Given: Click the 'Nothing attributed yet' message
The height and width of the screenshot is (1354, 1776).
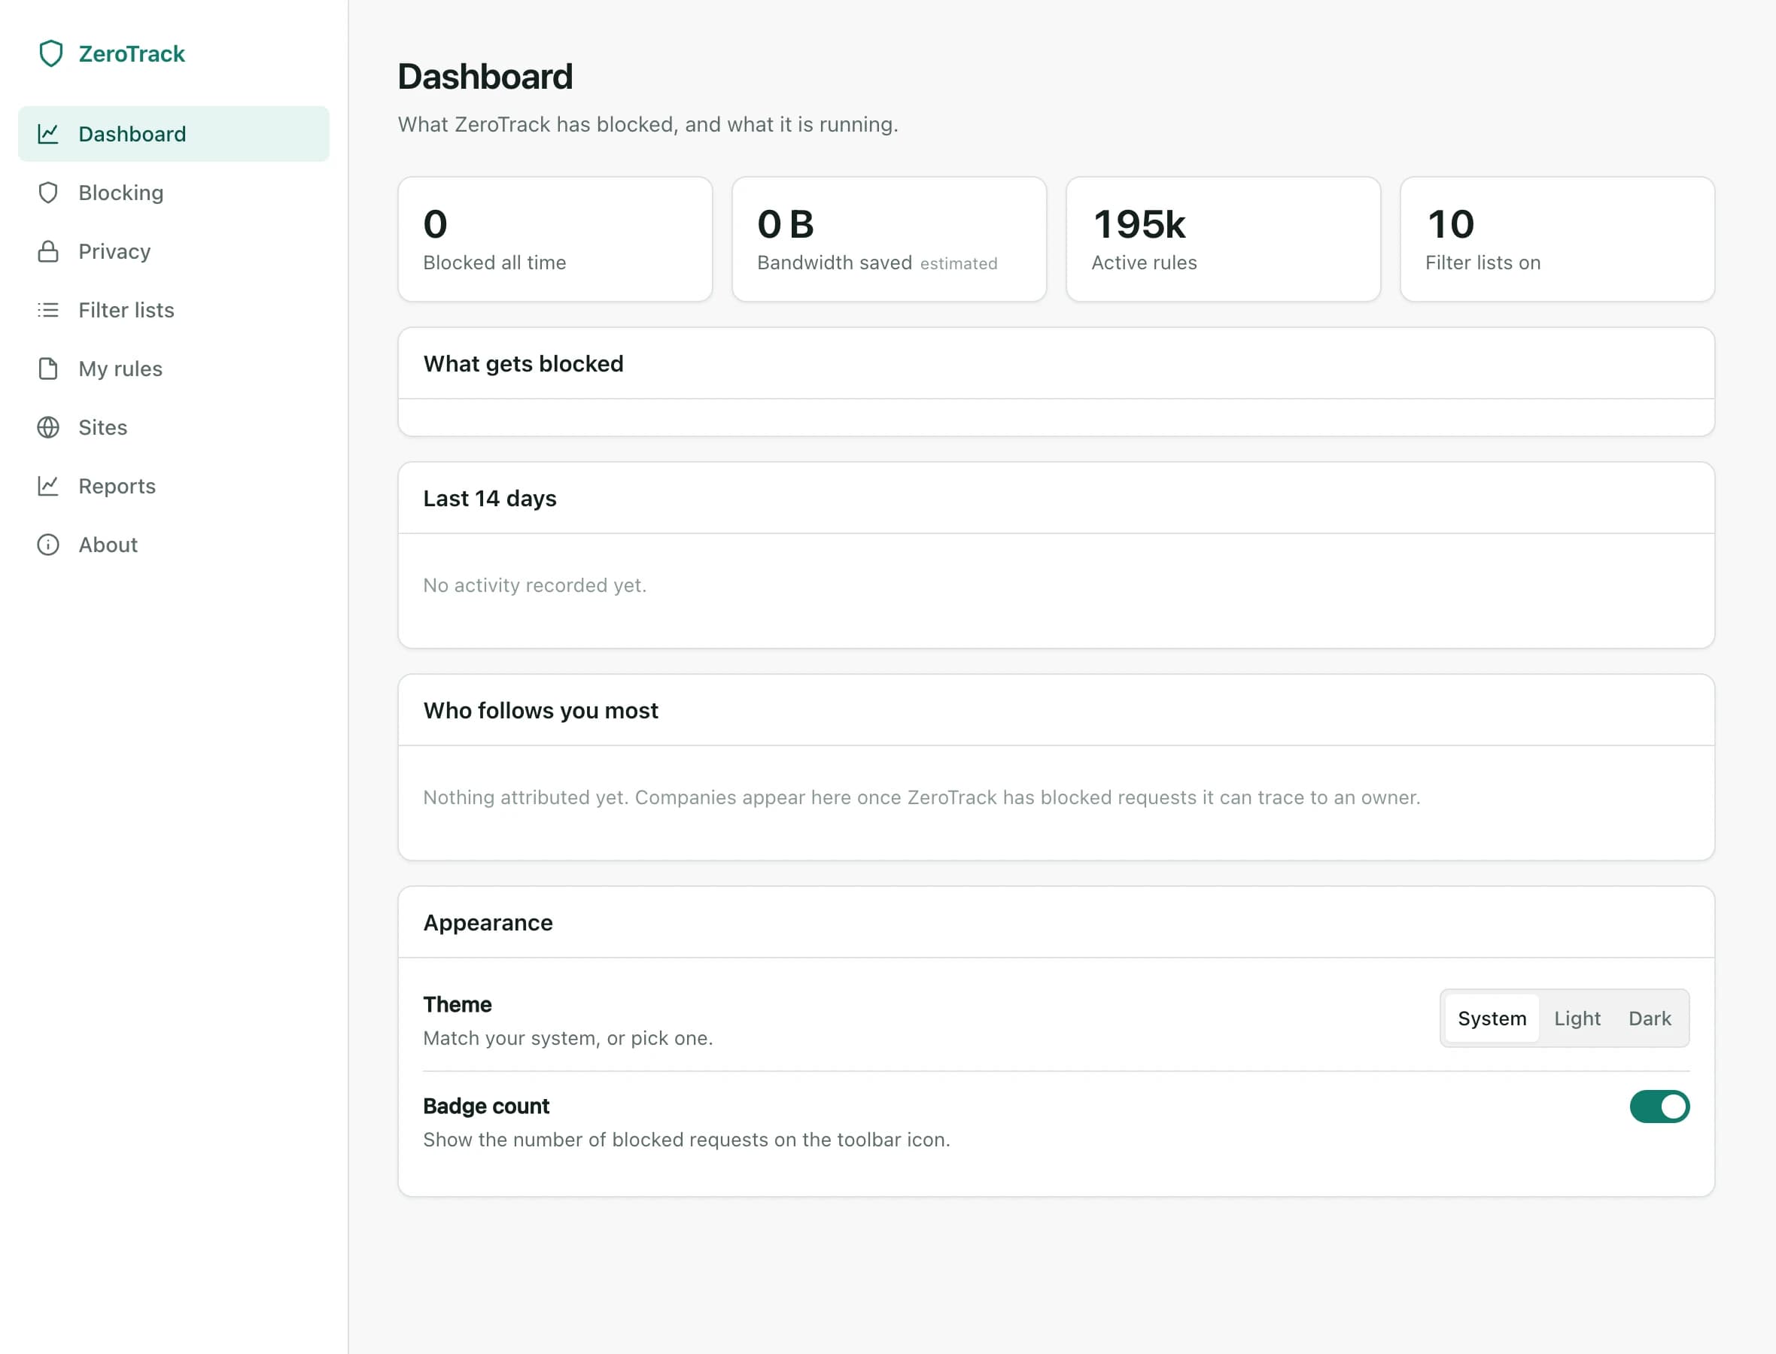Looking at the screenshot, I should [921, 797].
